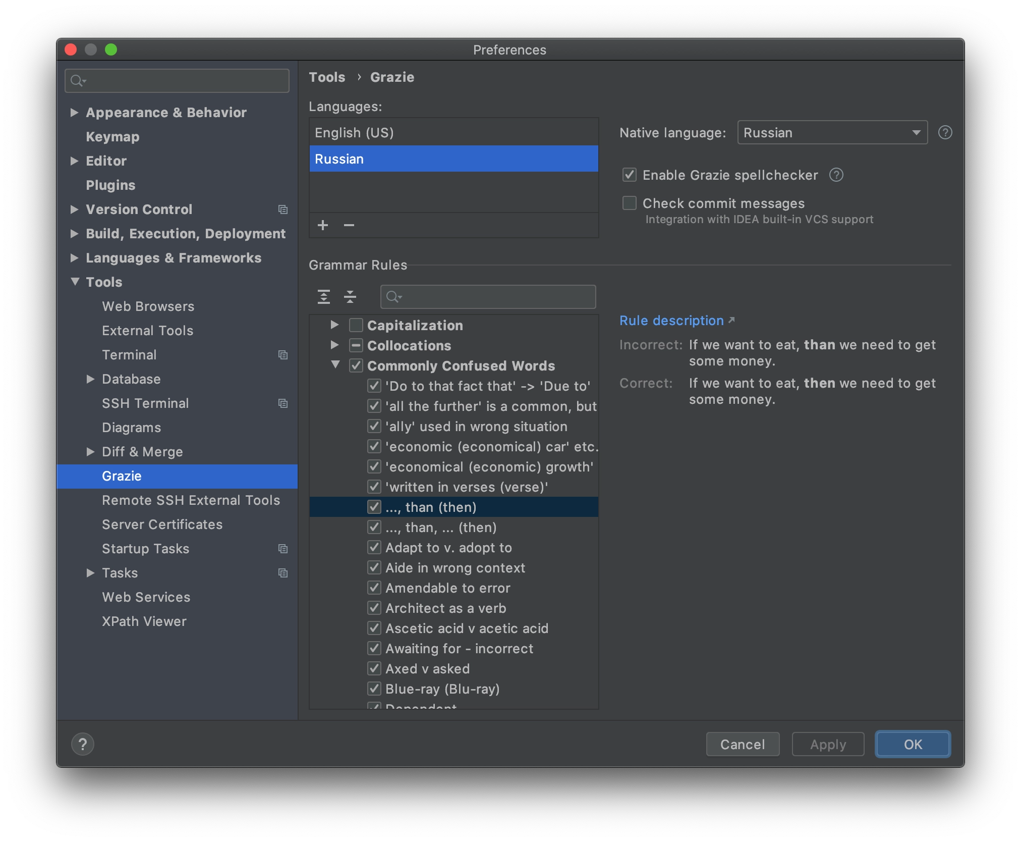Click help icon next to Native language
This screenshot has width=1021, height=842.
945,133
